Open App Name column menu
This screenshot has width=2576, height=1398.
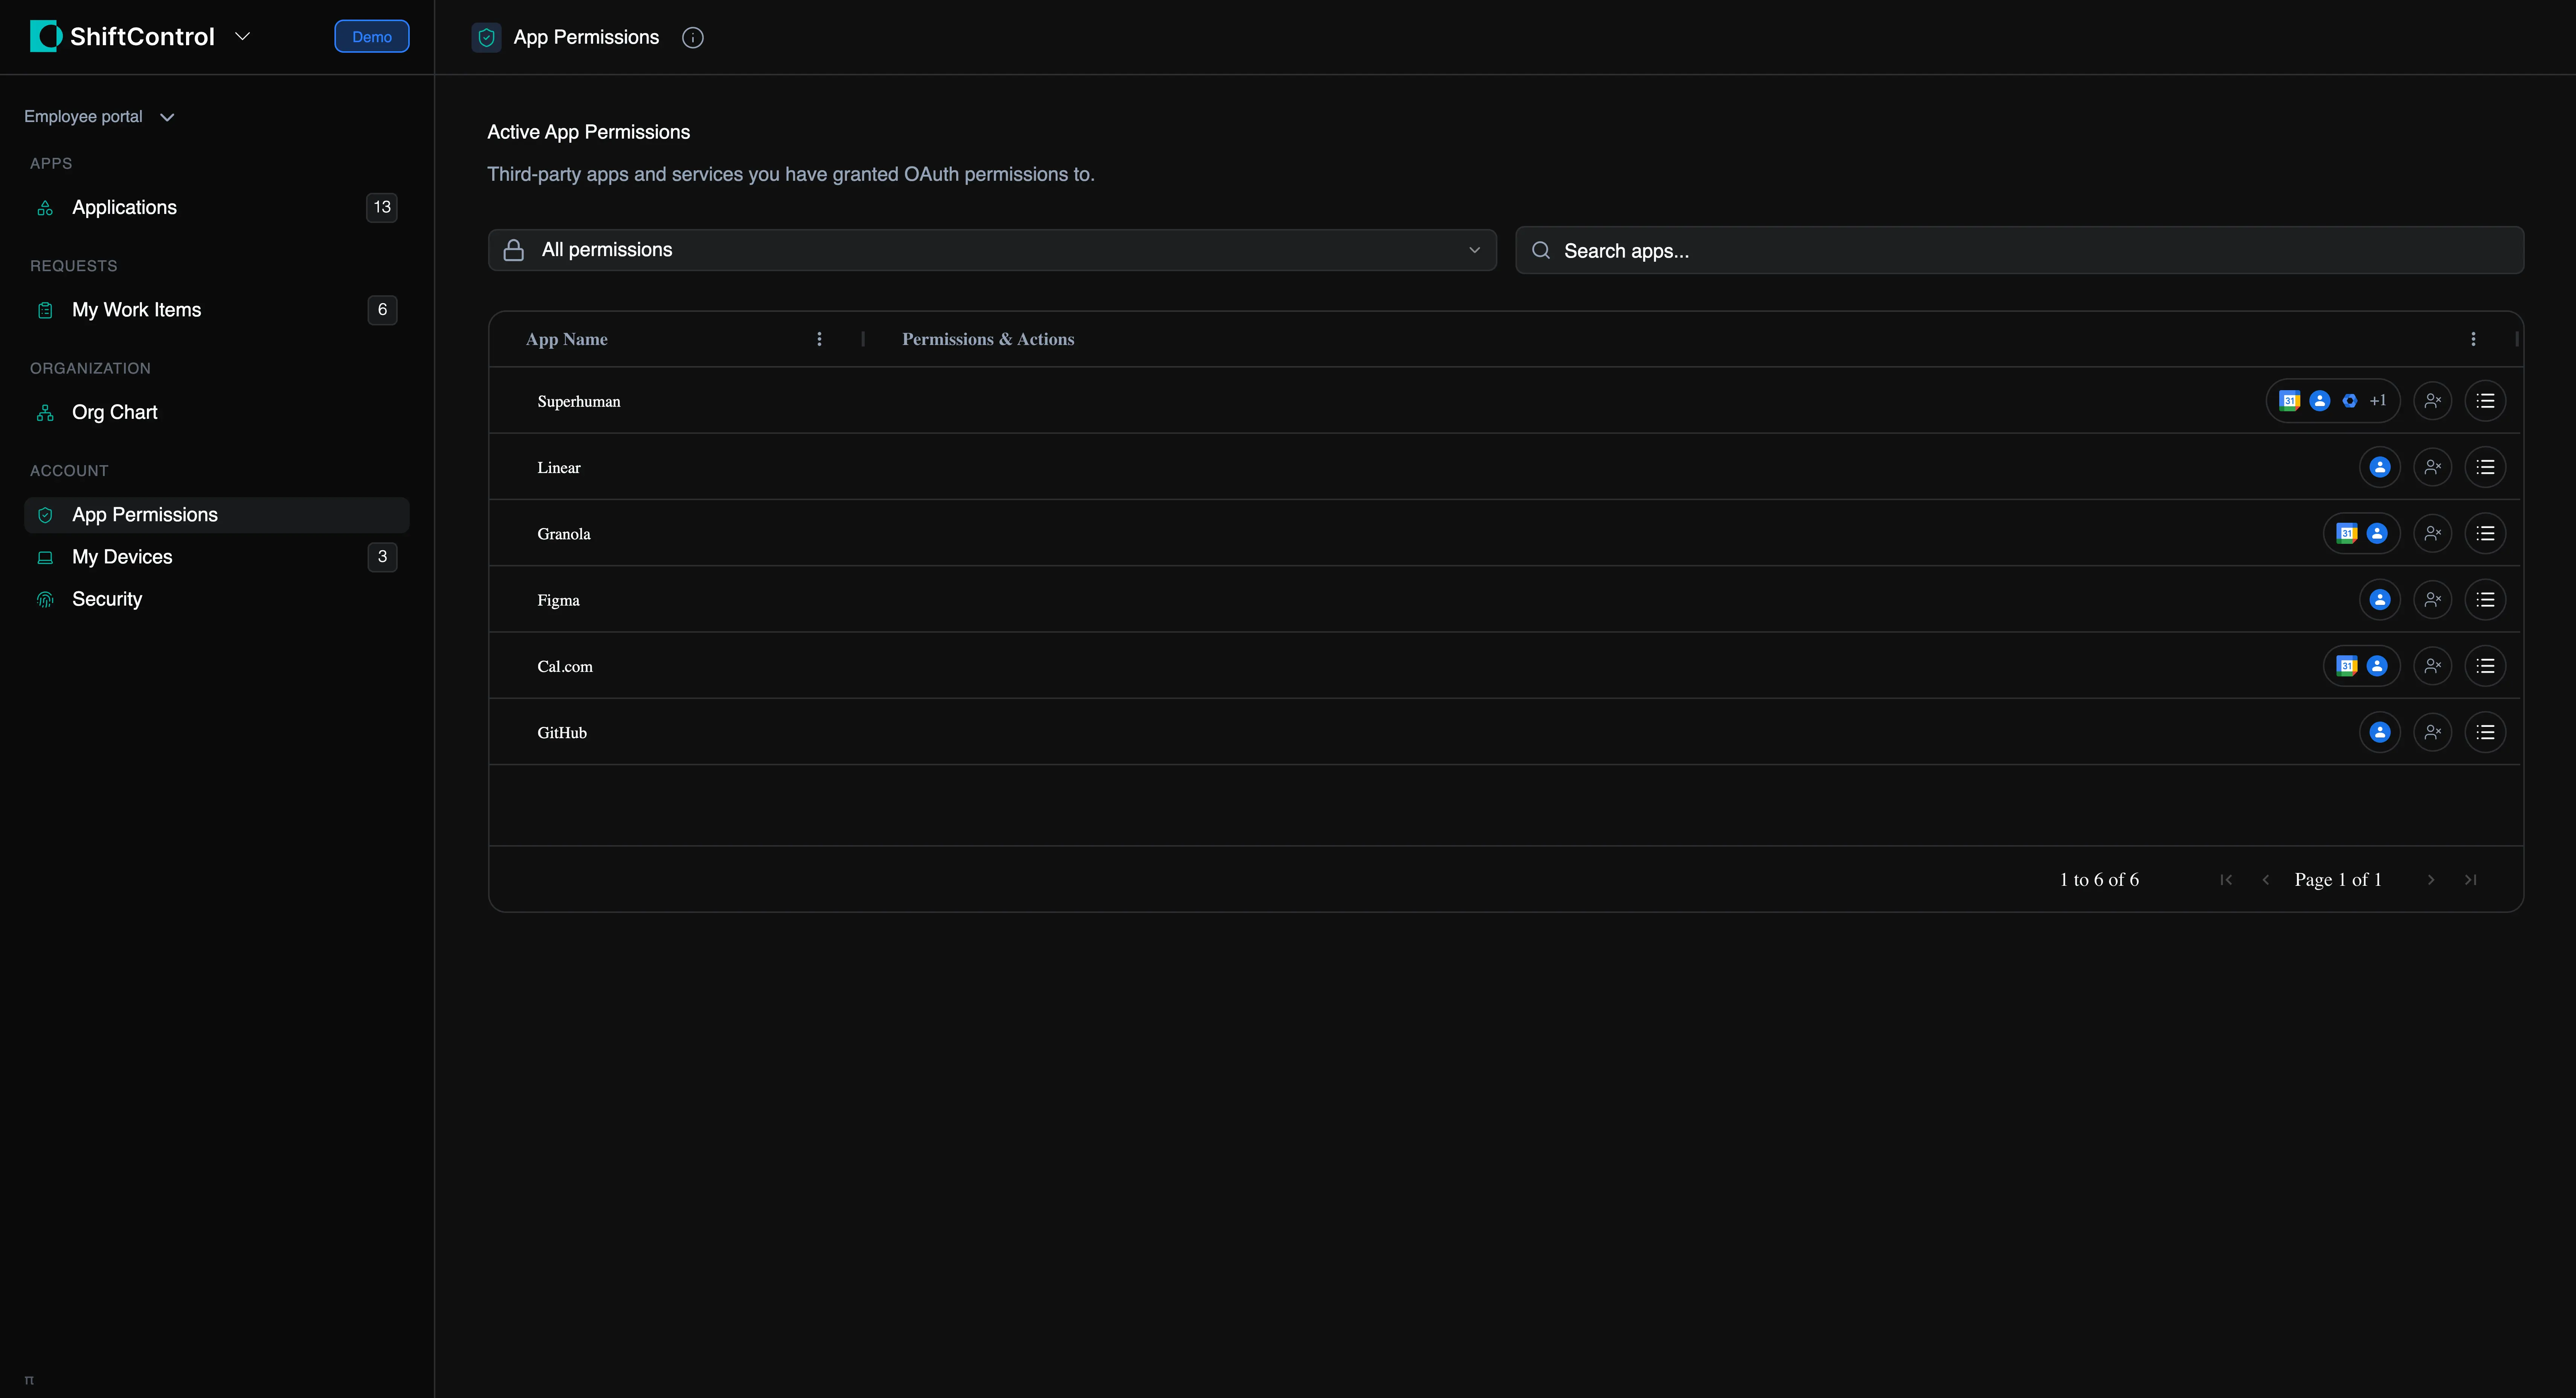[819, 339]
